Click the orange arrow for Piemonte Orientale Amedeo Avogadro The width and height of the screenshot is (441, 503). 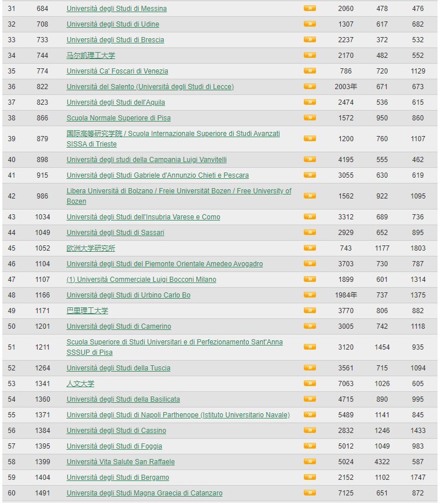click(310, 263)
